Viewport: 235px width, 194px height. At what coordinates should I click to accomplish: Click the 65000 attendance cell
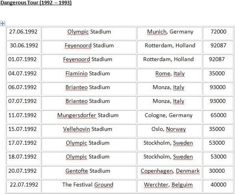(x=218, y=117)
